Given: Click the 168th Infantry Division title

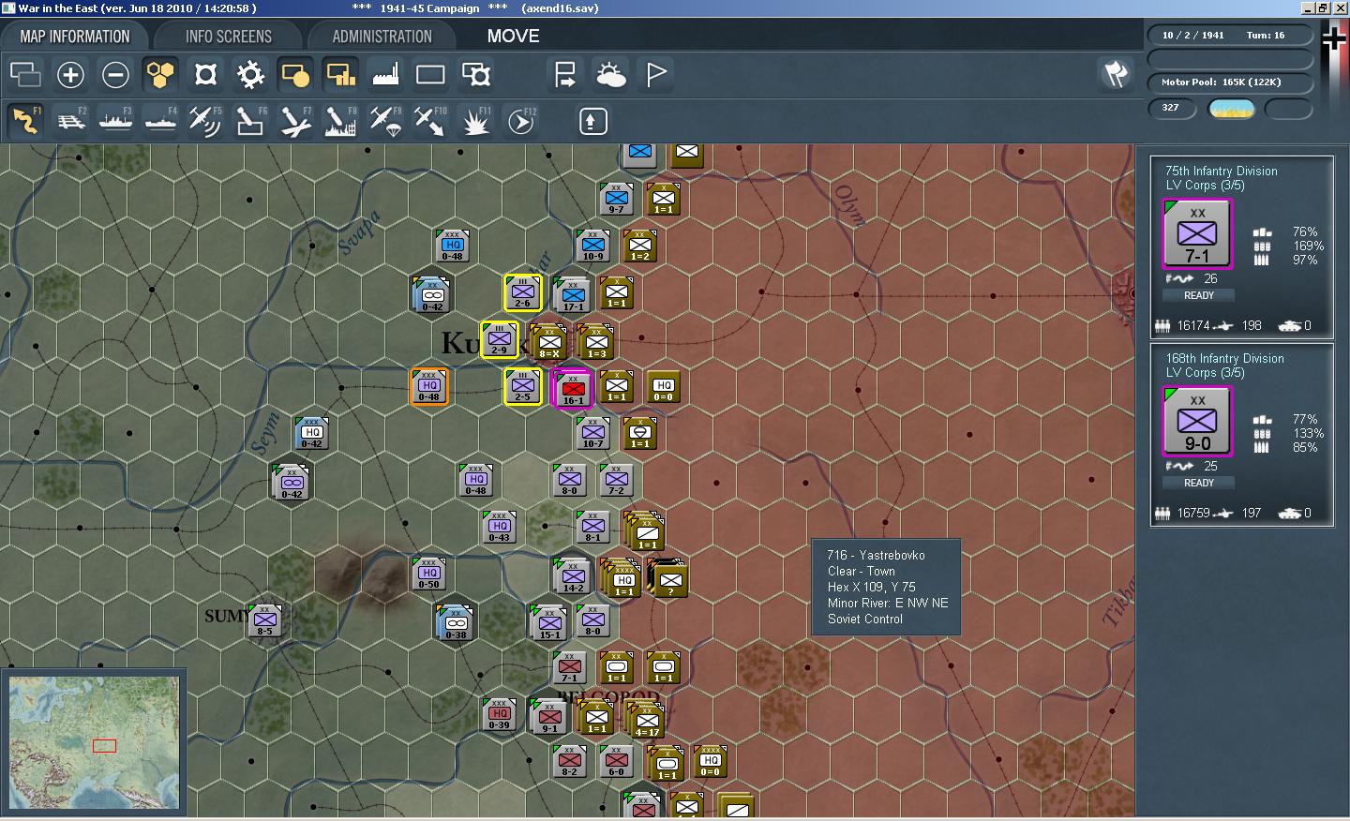Looking at the screenshot, I should (x=1224, y=358).
